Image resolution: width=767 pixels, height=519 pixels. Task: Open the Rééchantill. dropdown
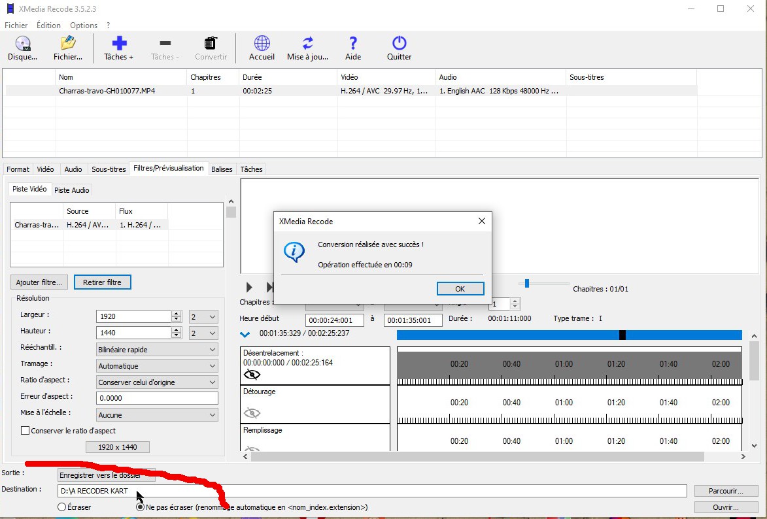click(157, 350)
